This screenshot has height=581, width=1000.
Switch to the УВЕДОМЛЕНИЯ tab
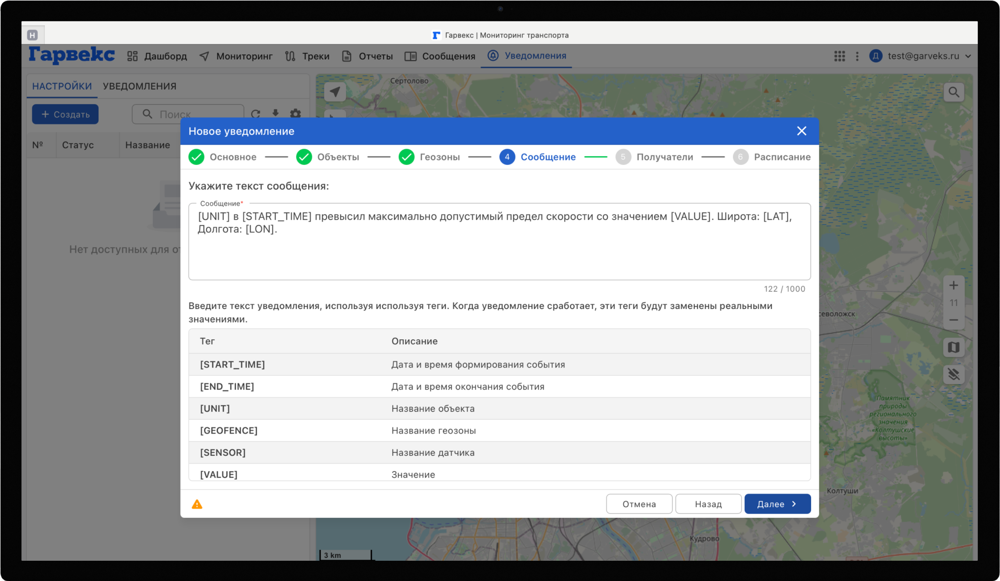coord(139,86)
